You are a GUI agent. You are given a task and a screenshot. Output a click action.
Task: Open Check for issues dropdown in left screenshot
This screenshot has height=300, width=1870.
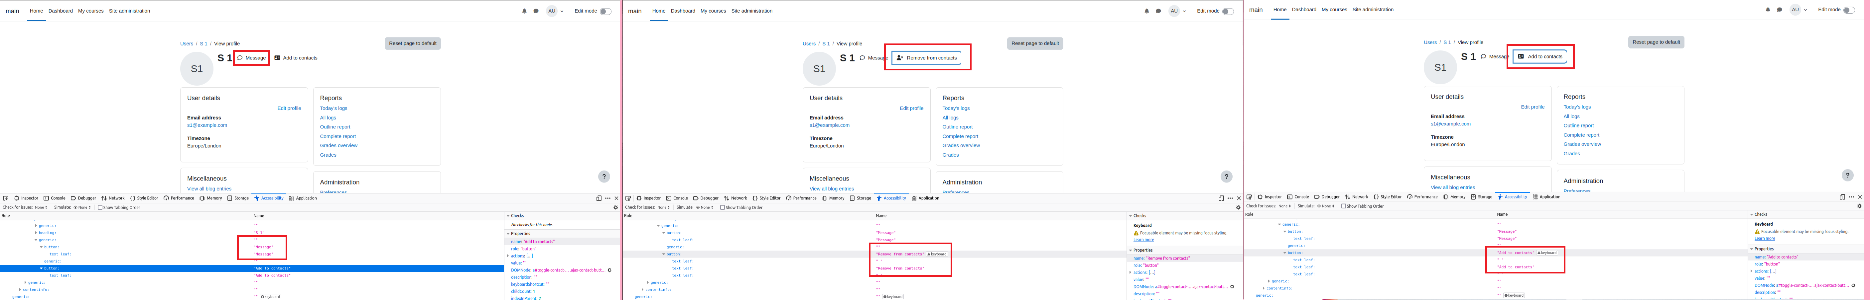click(x=41, y=207)
